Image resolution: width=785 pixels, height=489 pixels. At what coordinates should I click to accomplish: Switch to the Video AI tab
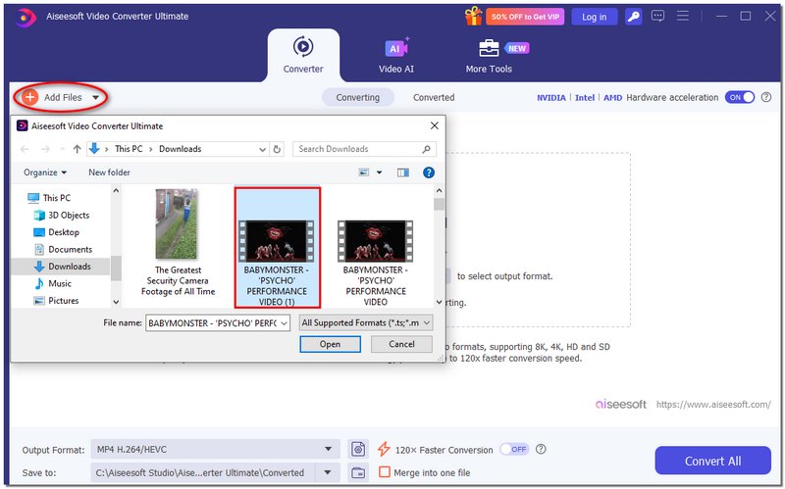click(x=395, y=57)
